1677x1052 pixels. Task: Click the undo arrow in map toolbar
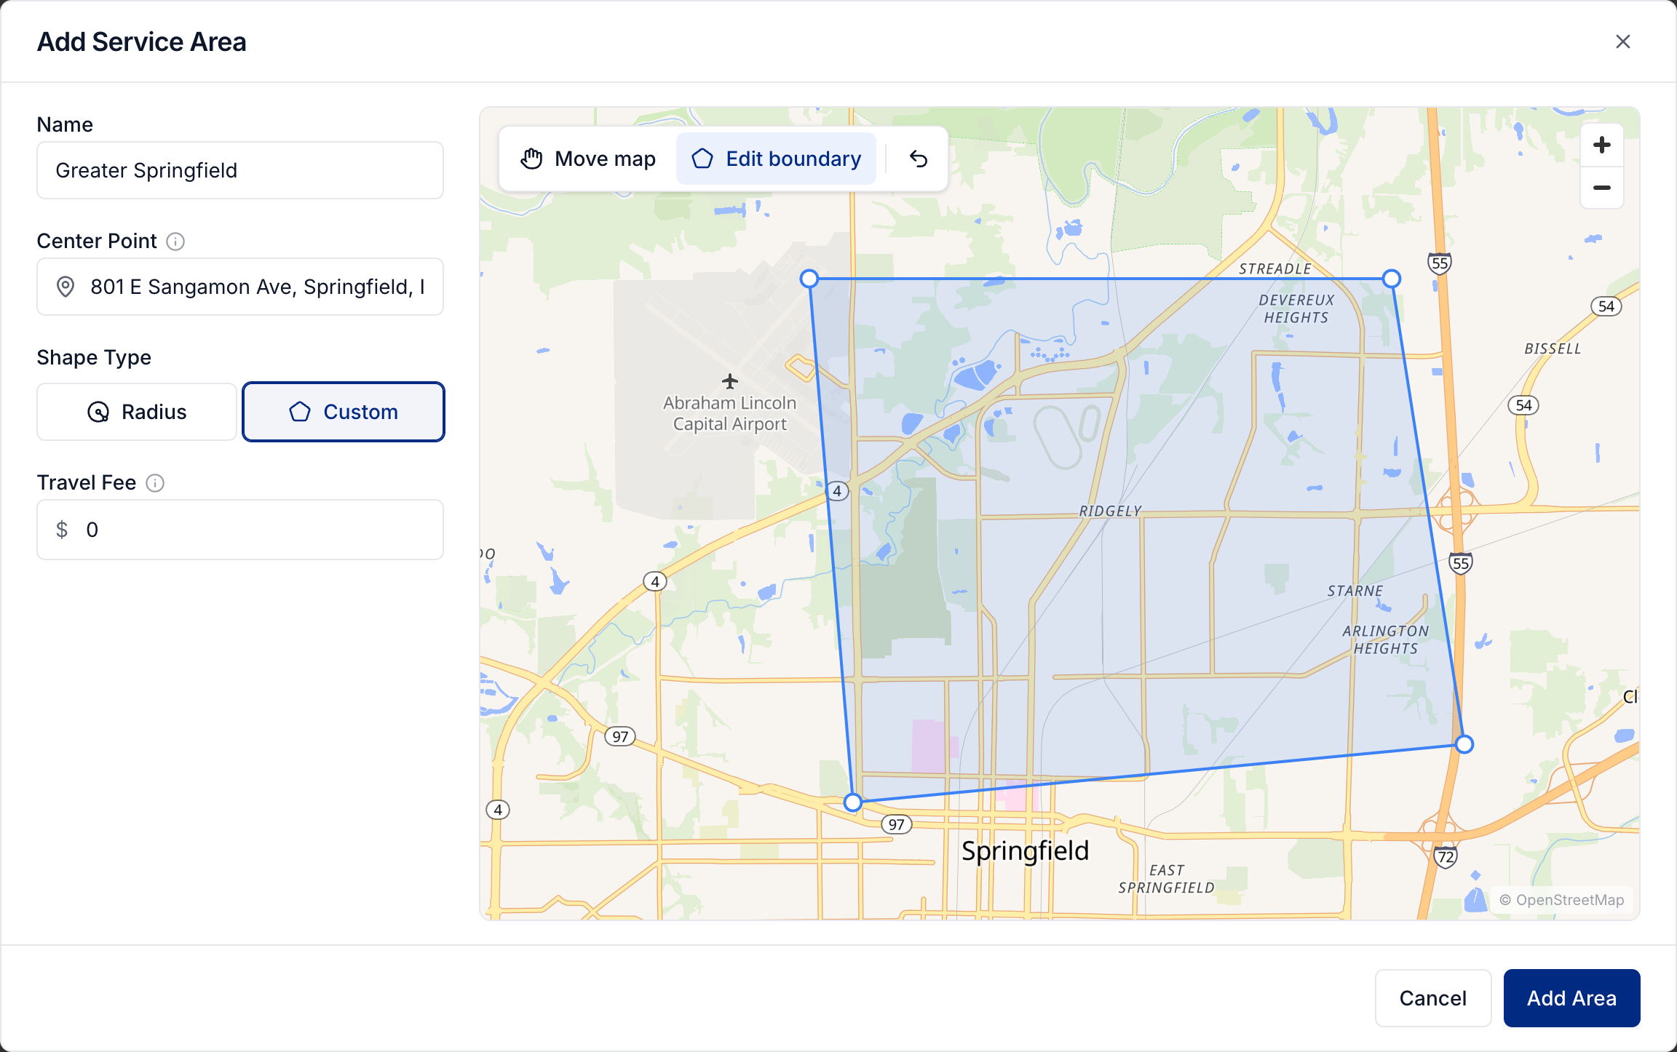point(919,159)
